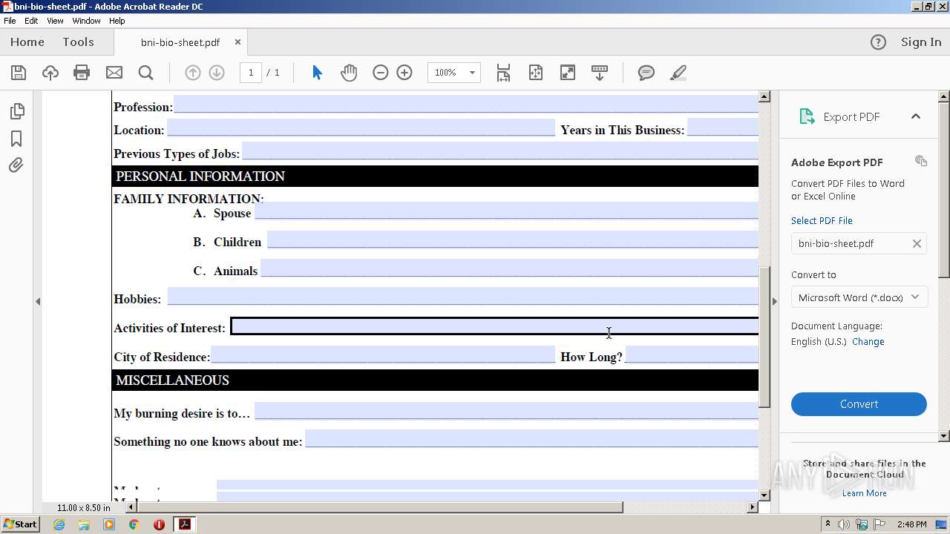The width and height of the screenshot is (950, 534).
Task: Click the City of Residence field
Action: 383,355
